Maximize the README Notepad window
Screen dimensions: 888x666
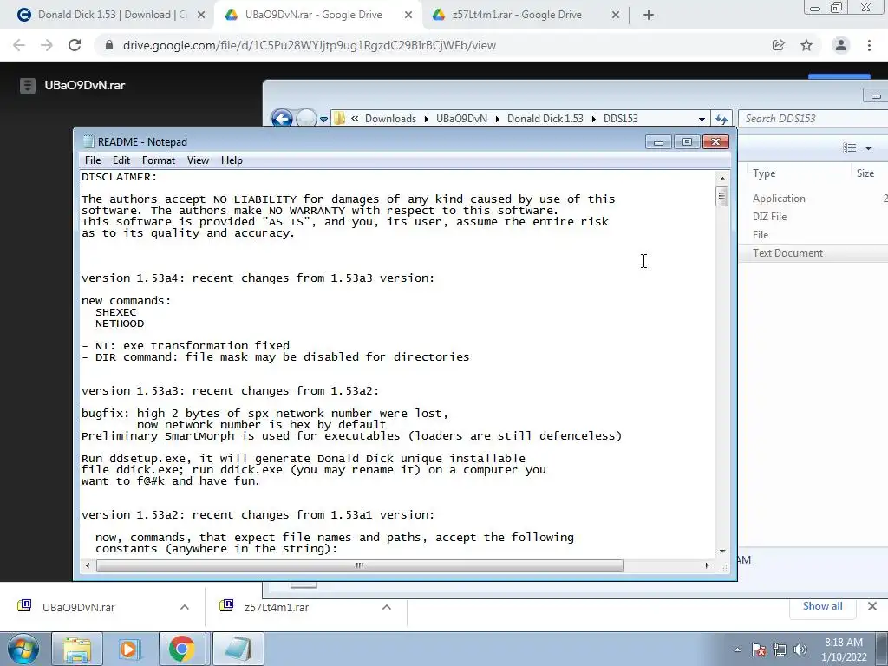click(687, 141)
